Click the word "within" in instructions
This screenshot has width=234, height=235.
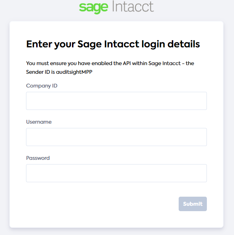140,63
